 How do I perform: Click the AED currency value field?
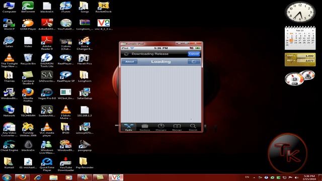[305, 60]
